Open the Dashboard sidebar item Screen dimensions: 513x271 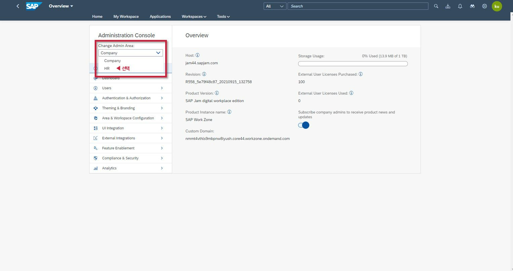click(131, 78)
